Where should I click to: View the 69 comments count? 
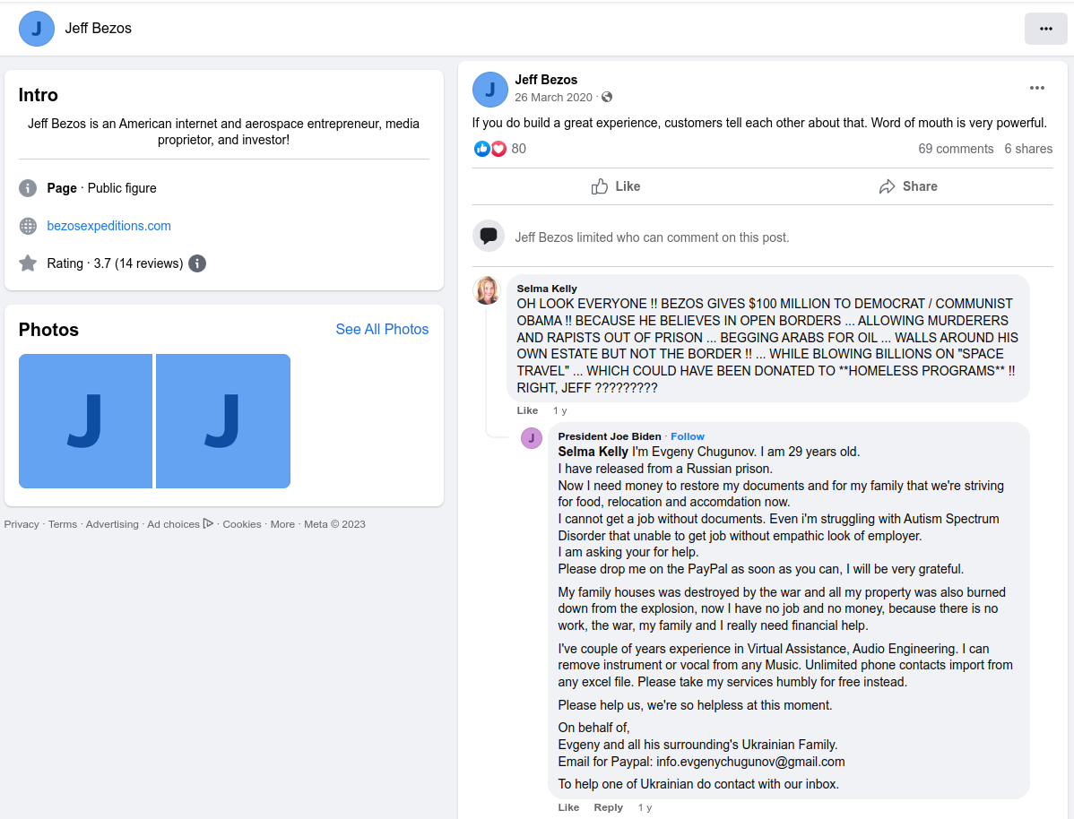pyautogui.click(x=956, y=149)
